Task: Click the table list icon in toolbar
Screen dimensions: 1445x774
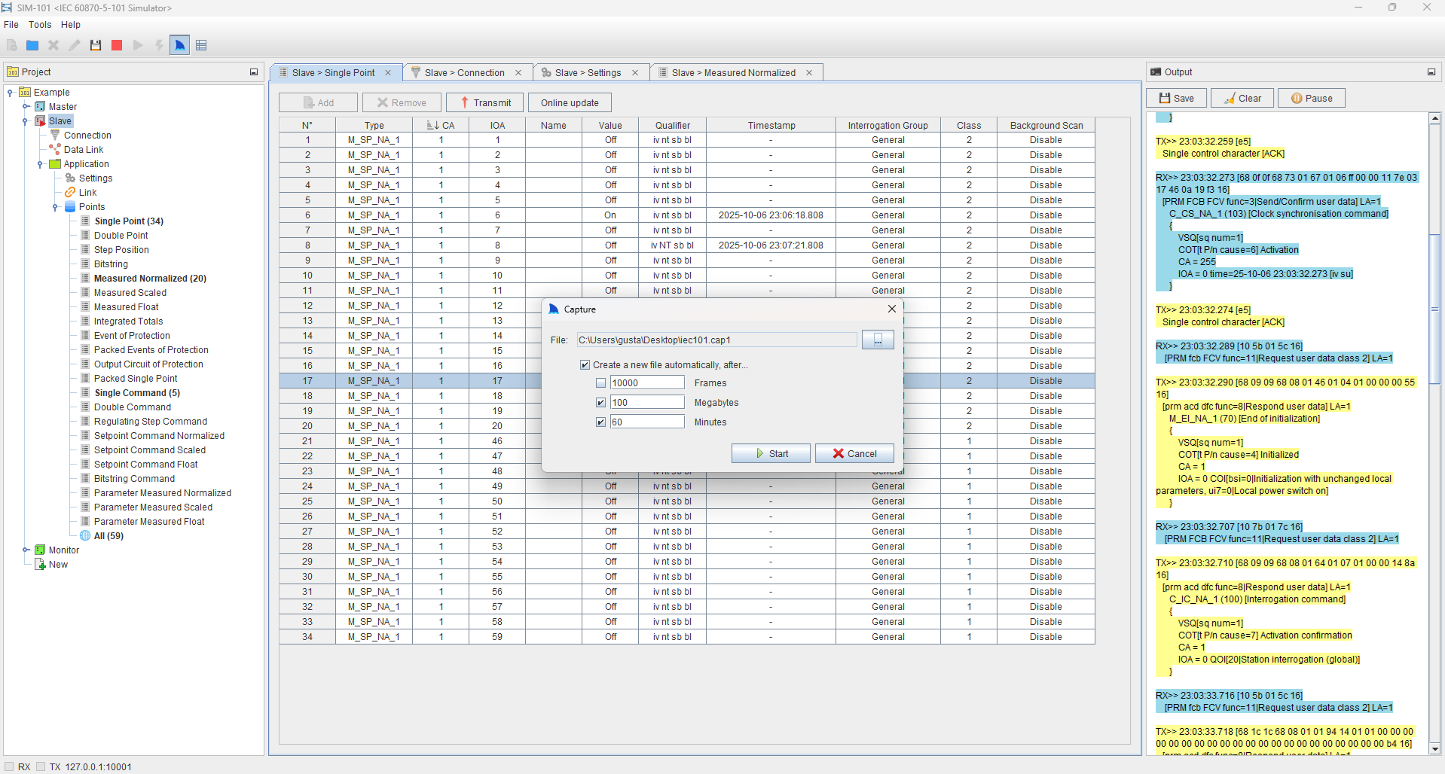Action: click(201, 45)
